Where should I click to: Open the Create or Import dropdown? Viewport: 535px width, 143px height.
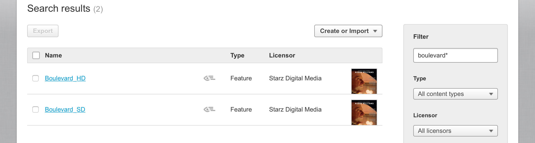[348, 31]
